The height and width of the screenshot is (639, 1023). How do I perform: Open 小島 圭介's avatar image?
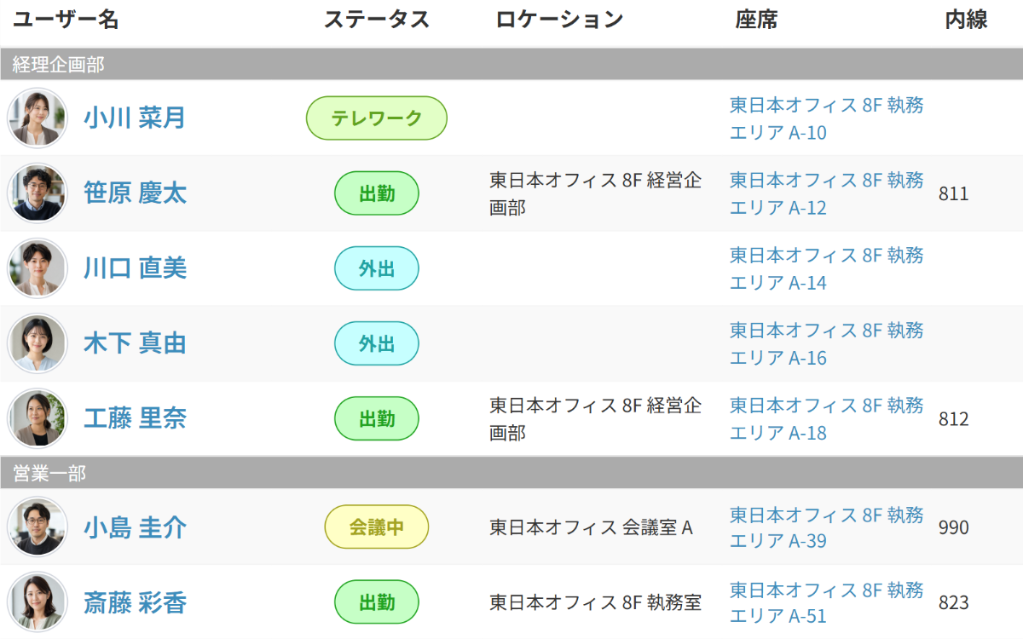[x=37, y=527]
